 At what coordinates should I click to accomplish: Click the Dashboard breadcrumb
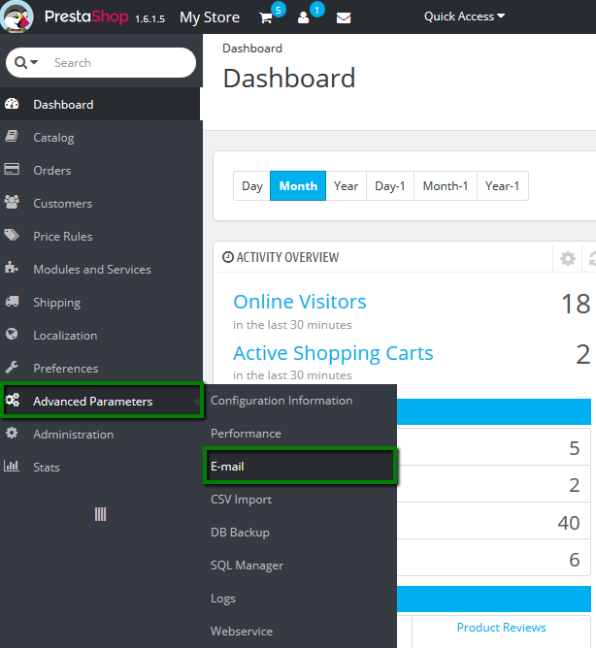coord(252,49)
